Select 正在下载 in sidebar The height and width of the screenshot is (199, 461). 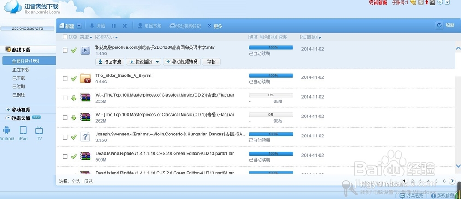click(21, 70)
